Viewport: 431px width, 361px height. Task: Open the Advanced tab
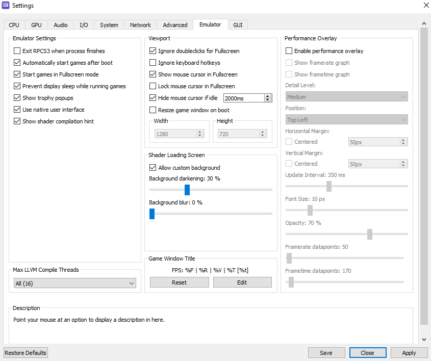pyautogui.click(x=175, y=25)
